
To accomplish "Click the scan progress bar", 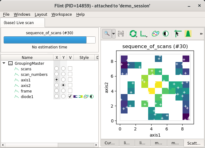I will pos(49,40).
